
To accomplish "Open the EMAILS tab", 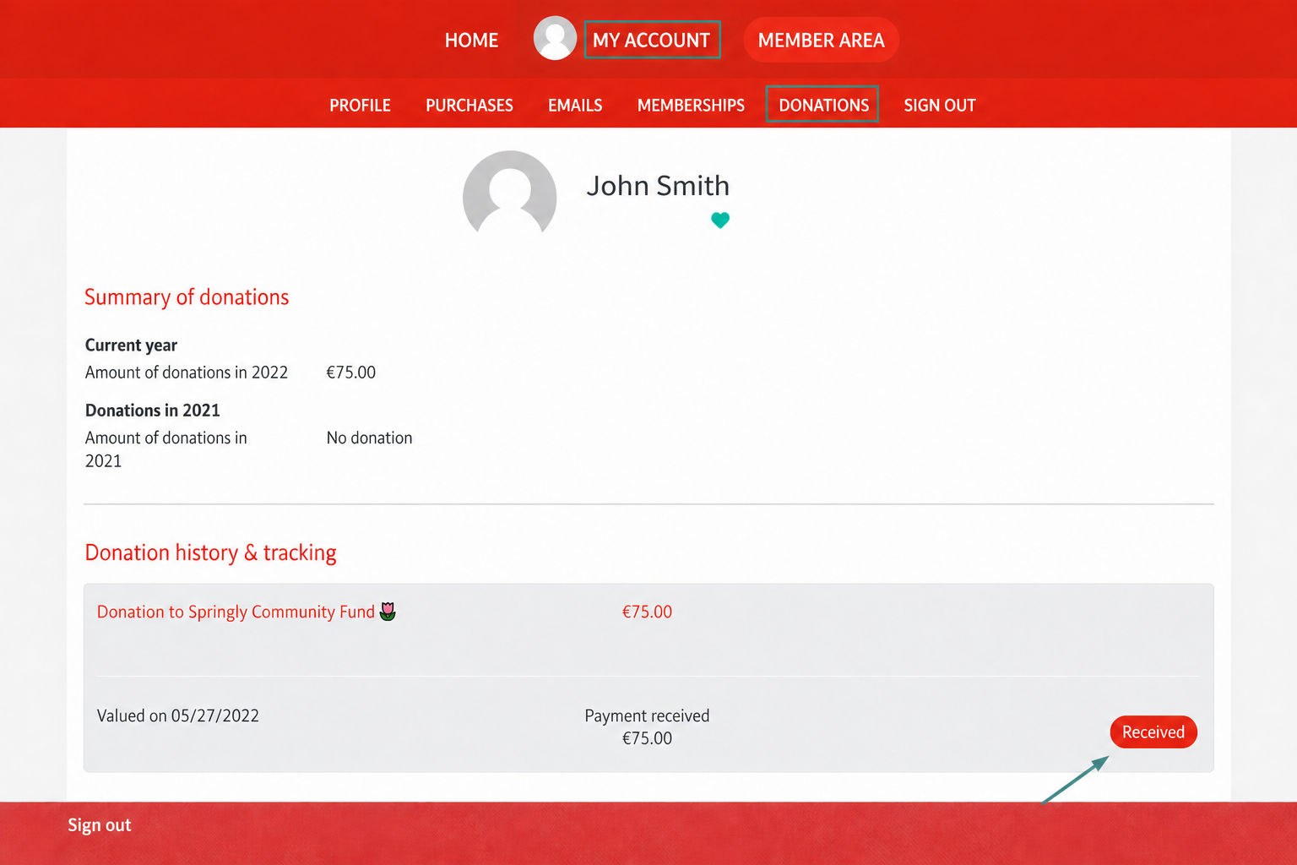I will (x=575, y=106).
